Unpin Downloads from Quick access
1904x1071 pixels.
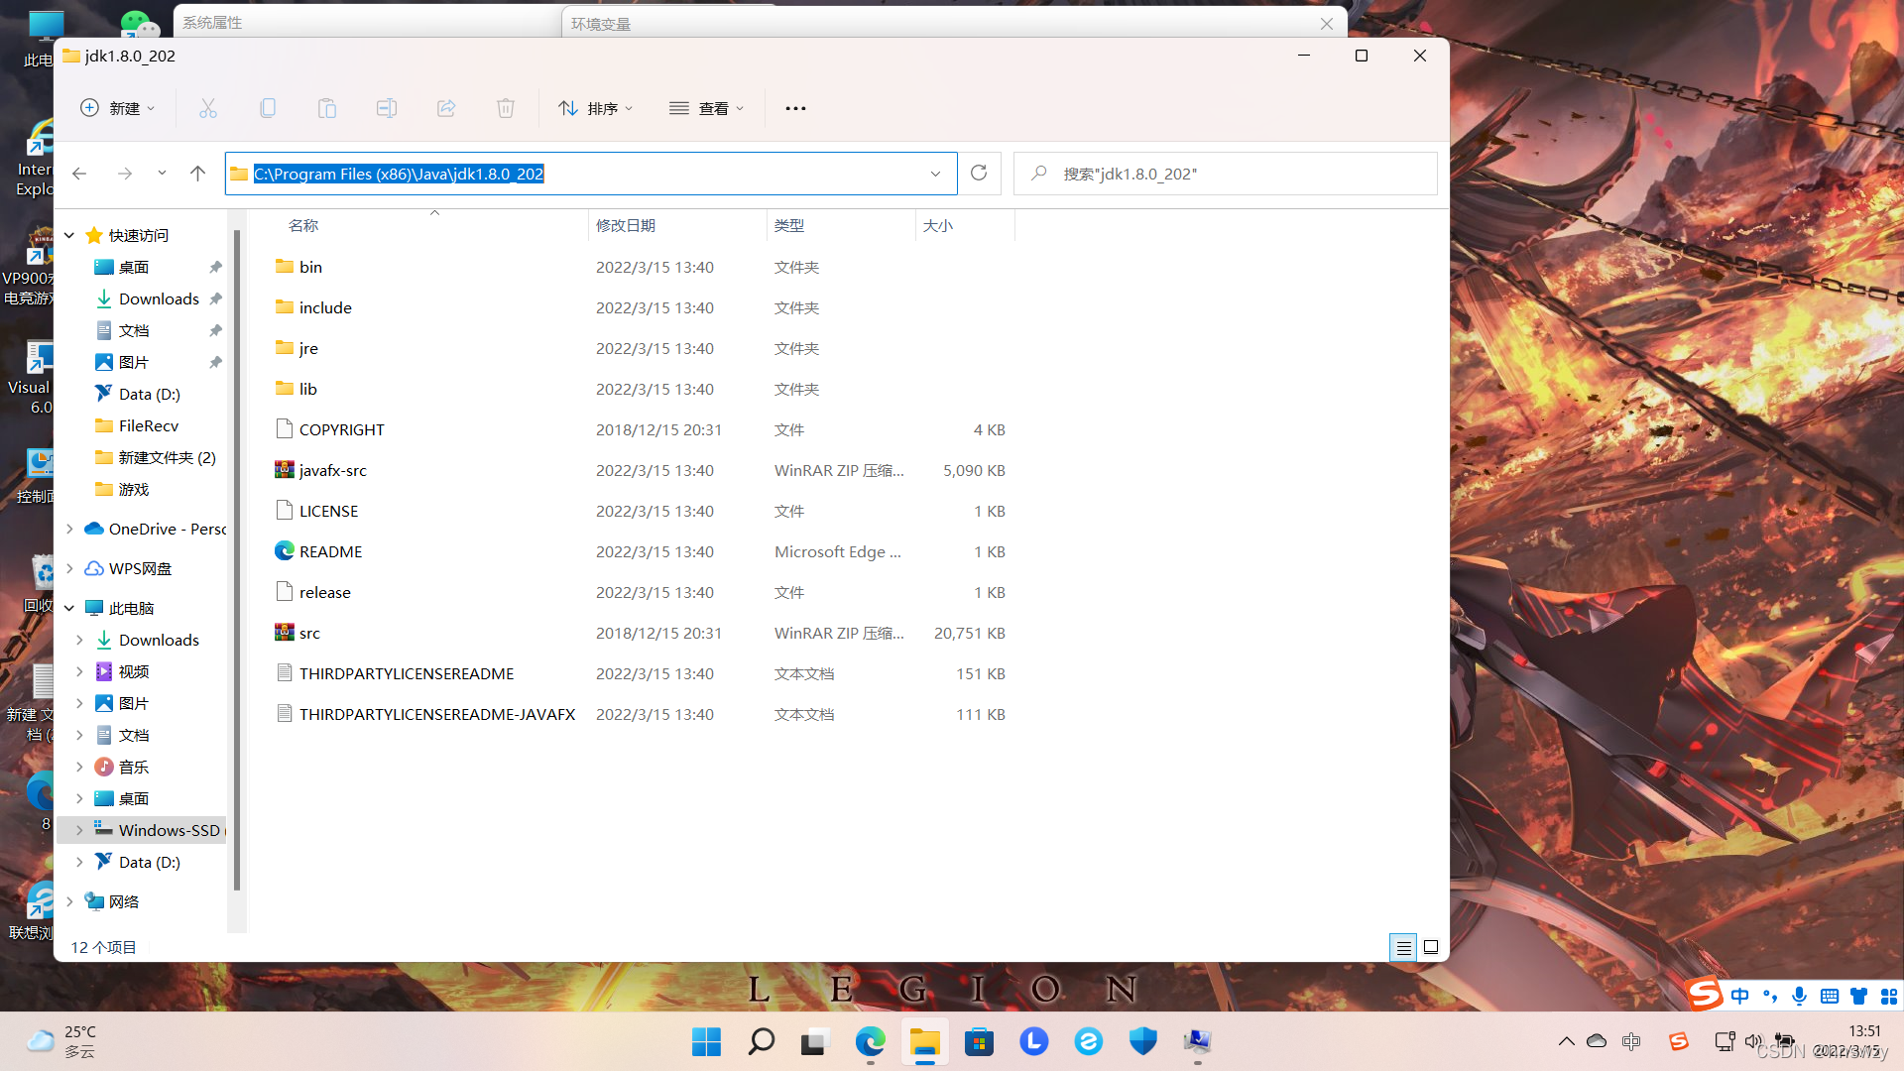[x=215, y=298]
